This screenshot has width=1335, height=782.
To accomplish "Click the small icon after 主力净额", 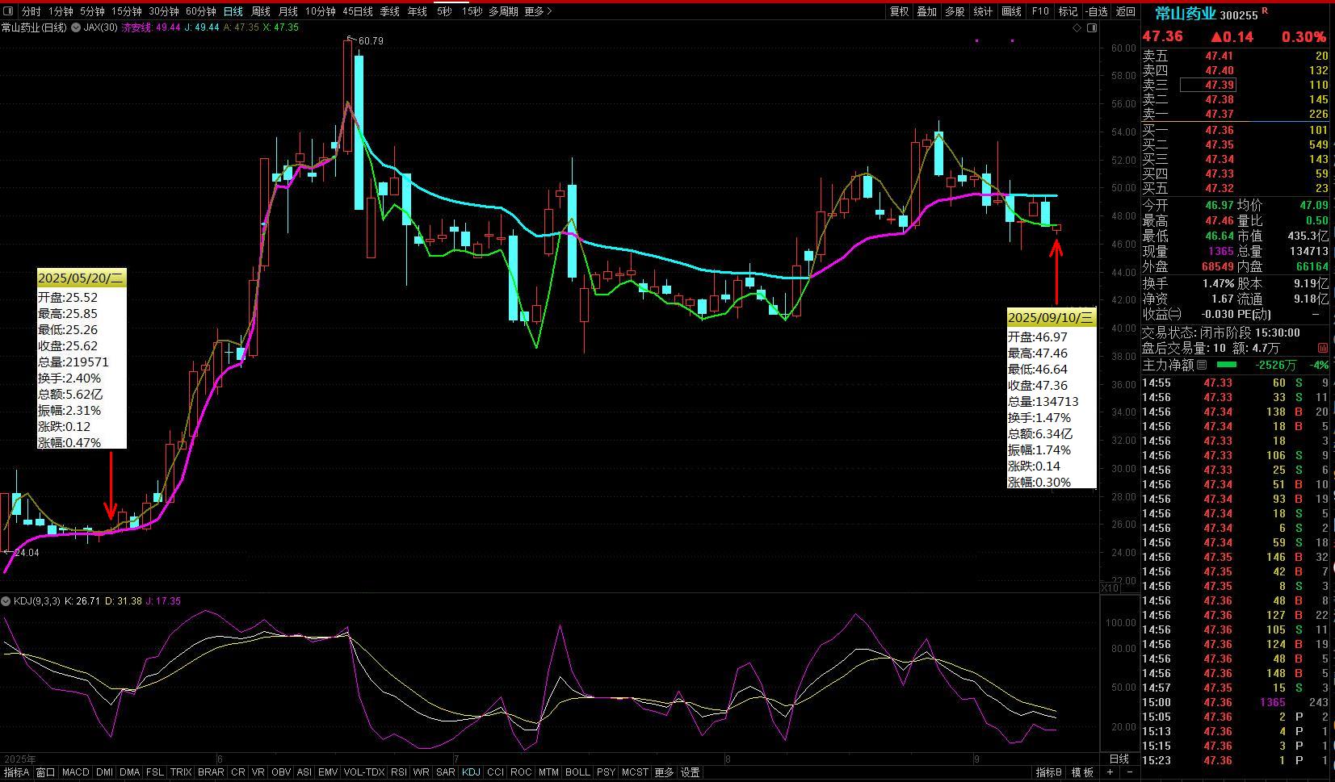I will click(x=1202, y=365).
